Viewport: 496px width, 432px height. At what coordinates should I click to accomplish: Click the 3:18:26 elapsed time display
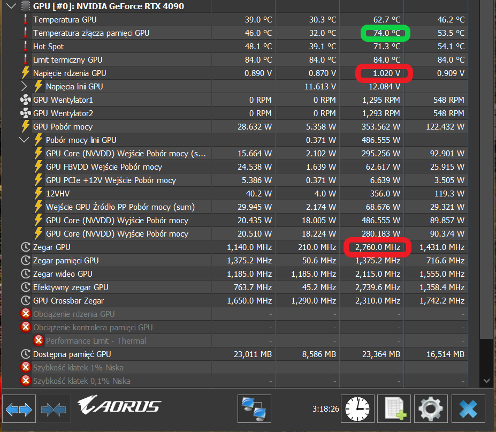325,409
